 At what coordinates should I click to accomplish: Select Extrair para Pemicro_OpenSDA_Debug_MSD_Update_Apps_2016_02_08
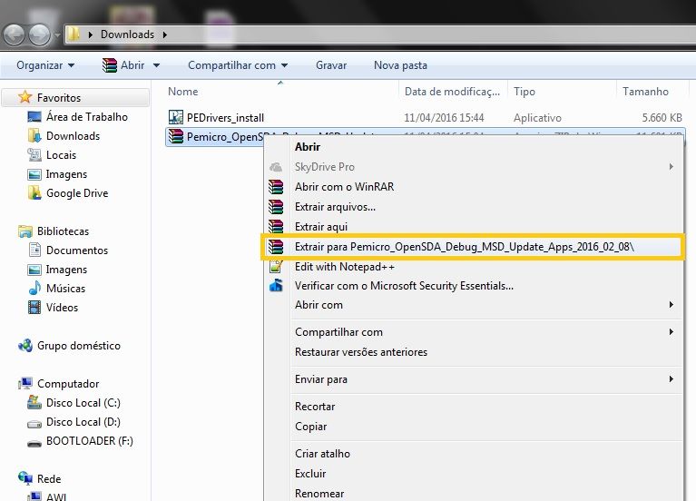pos(473,247)
